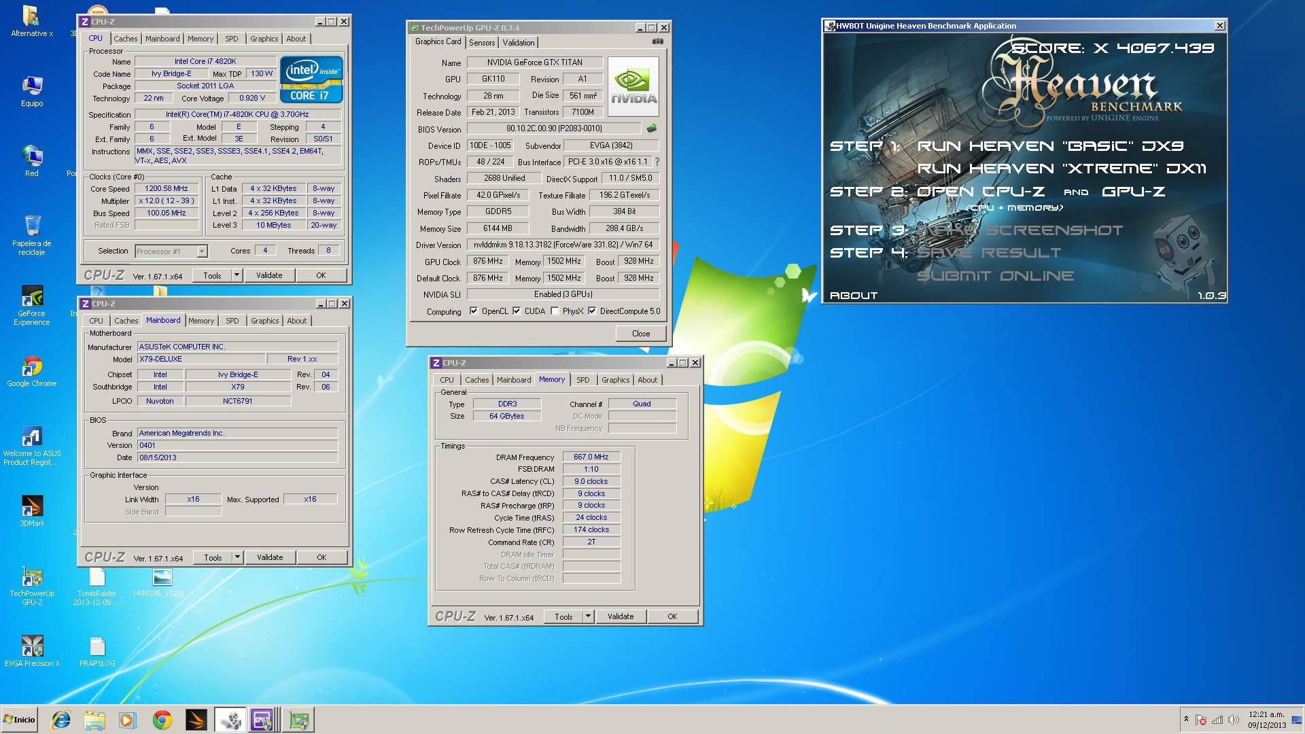Click Tools button in Memory window

(563, 616)
